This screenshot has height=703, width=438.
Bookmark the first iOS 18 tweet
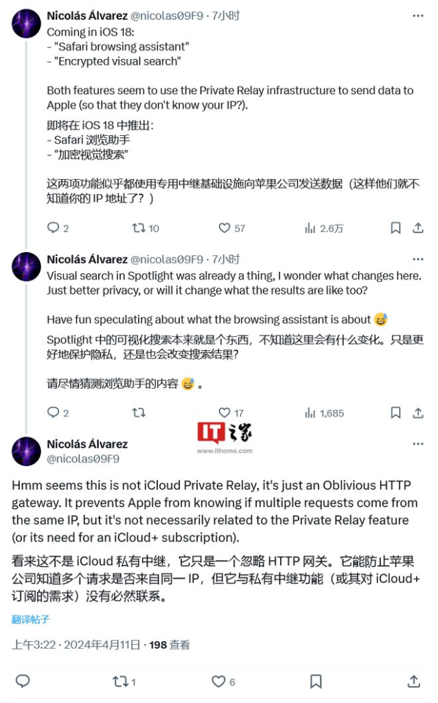tap(395, 228)
